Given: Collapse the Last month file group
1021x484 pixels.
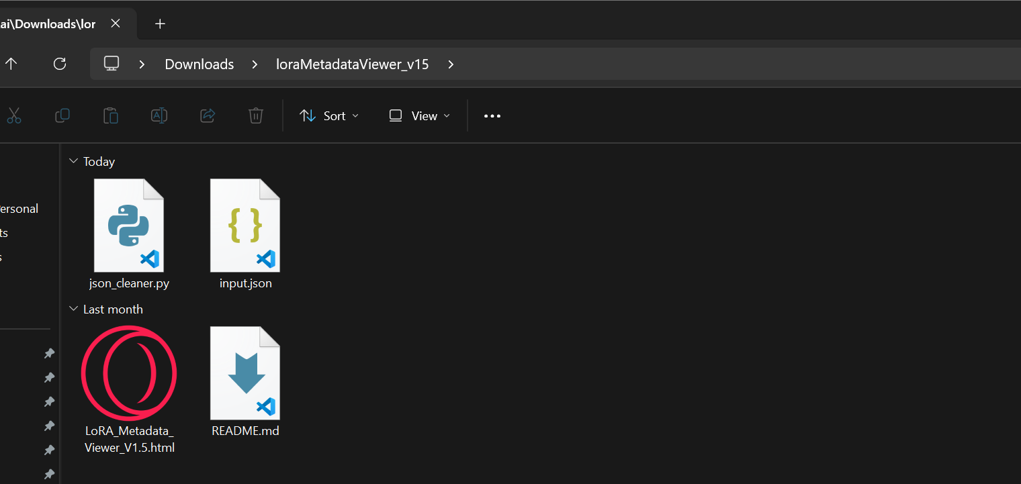Looking at the screenshot, I should pos(74,309).
